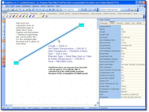Open the Edit menu
The height and width of the screenshot is (112, 149).
pyautogui.click(x=13, y=6)
